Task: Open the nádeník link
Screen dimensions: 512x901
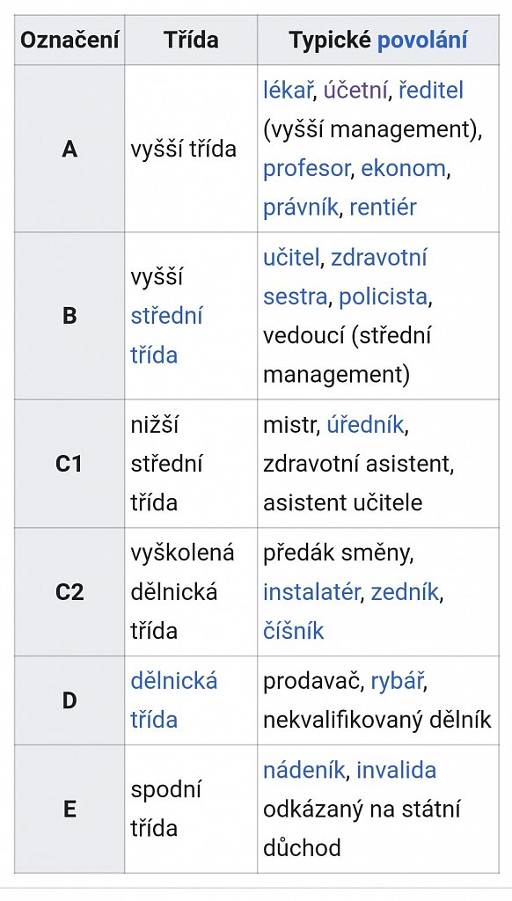Action: pos(304,770)
